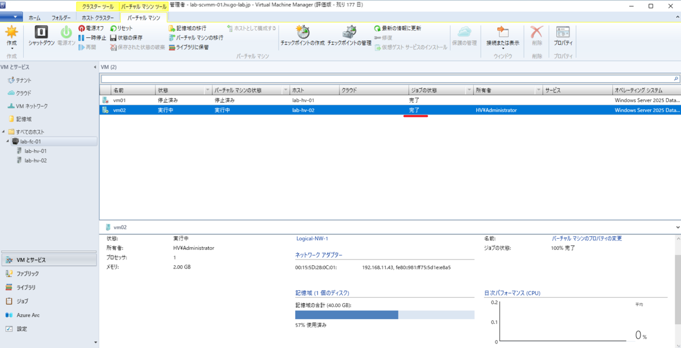681x348 pixels.
Task: Switch to バーチャル マシン tab
Action: (144, 18)
